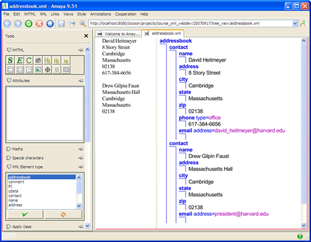This screenshot has height=242, width=311.
Task: Open the Edit menu
Action: (17, 14)
